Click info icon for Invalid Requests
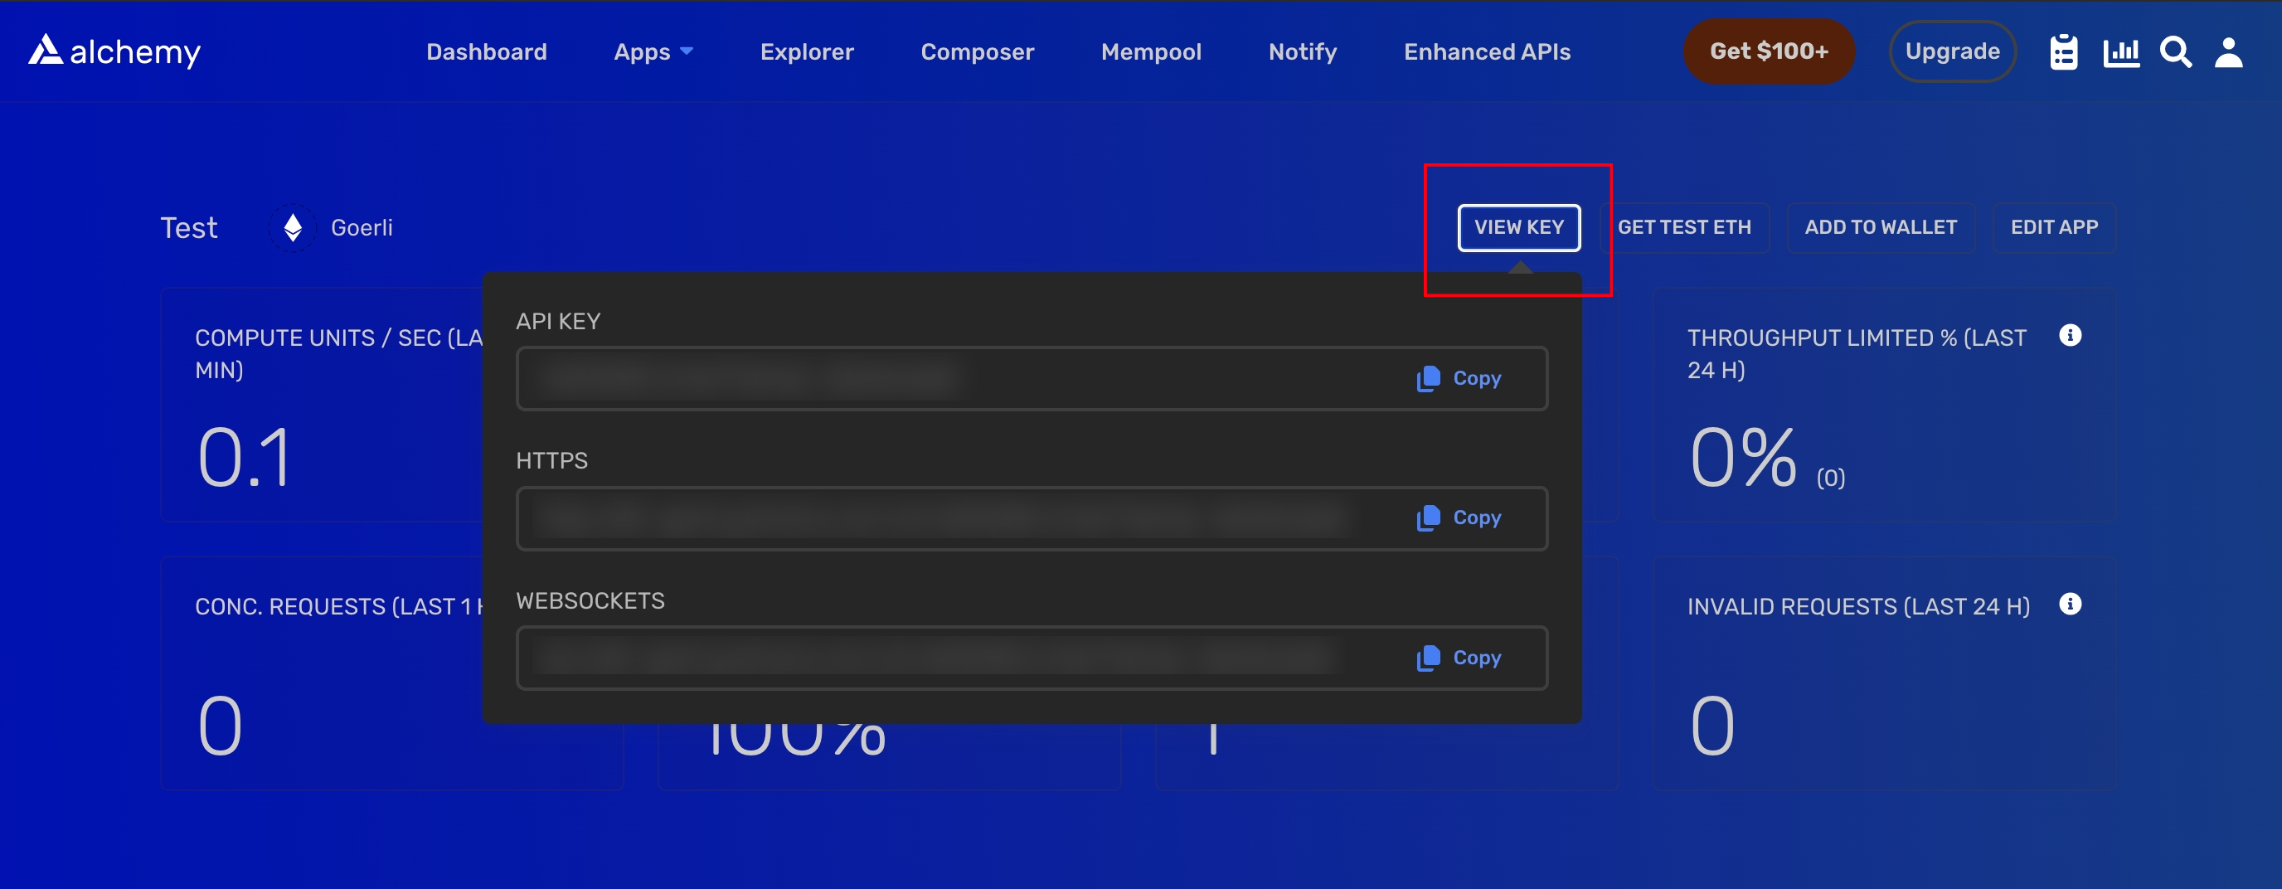This screenshot has height=889, width=2282. pyautogui.click(x=2070, y=604)
